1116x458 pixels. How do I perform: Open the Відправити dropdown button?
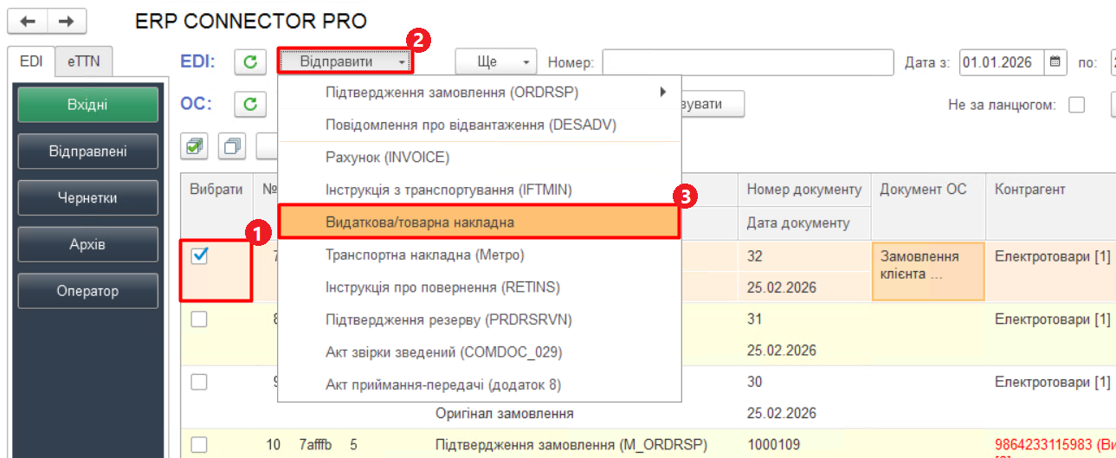(x=345, y=62)
